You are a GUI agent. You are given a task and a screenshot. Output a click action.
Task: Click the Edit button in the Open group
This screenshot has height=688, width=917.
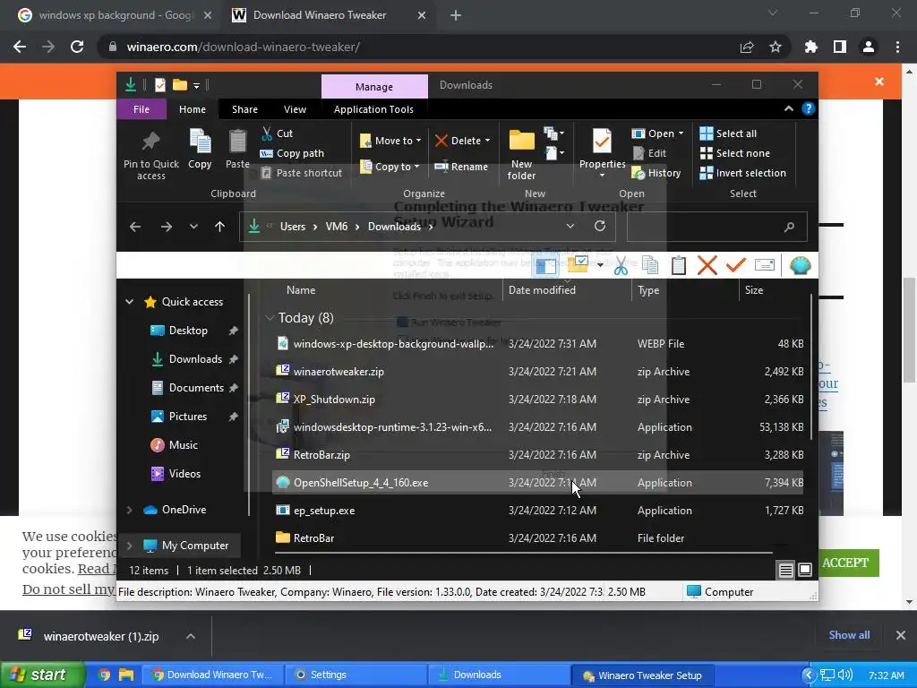coord(649,153)
